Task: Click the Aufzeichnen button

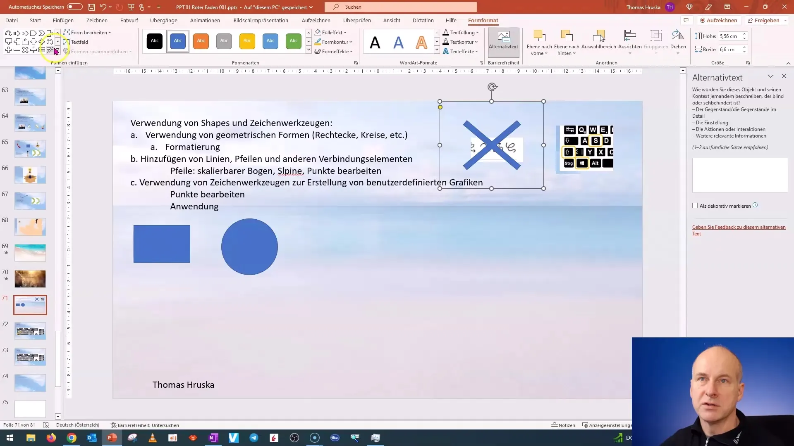Action: coord(719,20)
